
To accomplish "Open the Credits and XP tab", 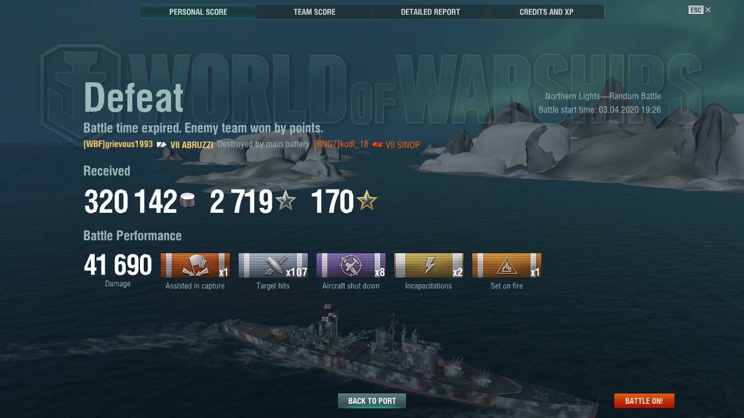I will click(546, 11).
